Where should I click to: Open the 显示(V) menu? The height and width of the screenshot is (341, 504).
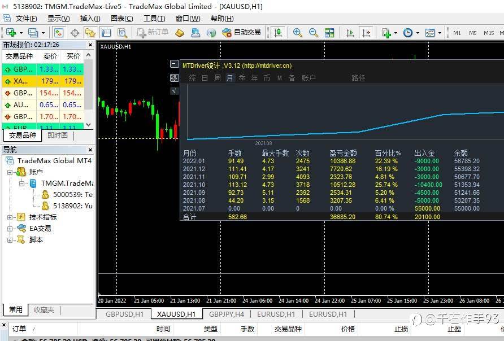click(59, 19)
